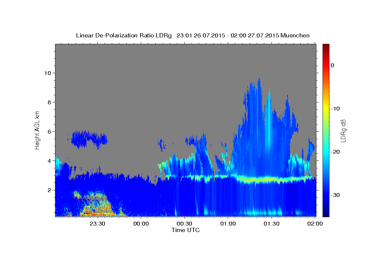Image resolution: width=391 pixels, height=260 pixels.
Task: Click the height tick label 10
Action: [x=49, y=73]
